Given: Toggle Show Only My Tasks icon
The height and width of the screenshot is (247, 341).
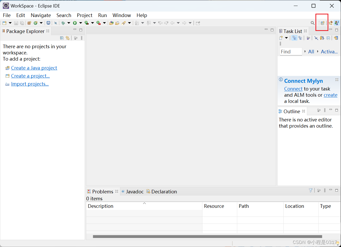Looking at the screenshot, I should pyautogui.click(x=322, y=38).
